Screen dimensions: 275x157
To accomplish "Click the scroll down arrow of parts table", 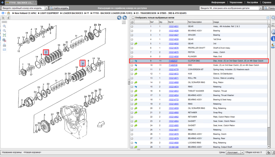I will coord(269,147).
